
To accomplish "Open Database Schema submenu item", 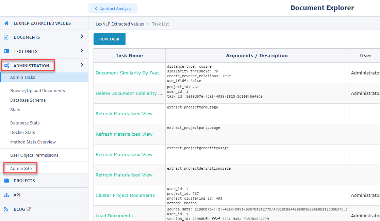I will point(28,100).
